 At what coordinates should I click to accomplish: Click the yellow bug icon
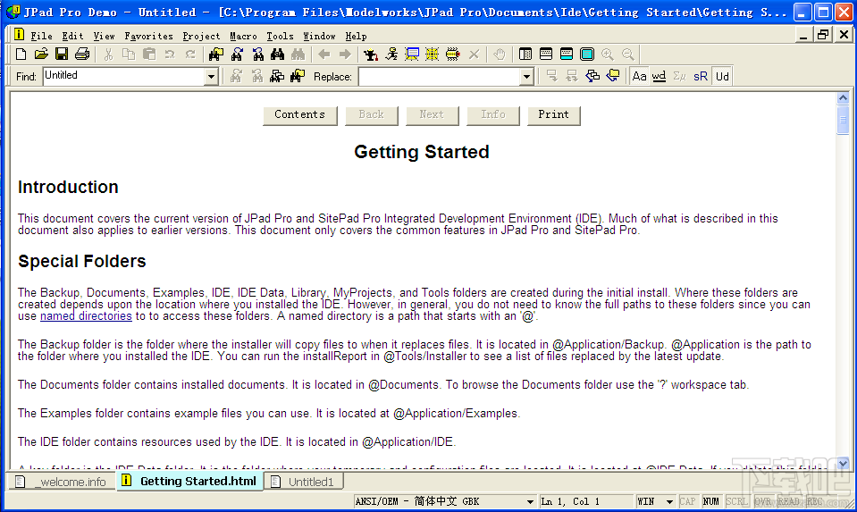[452, 55]
